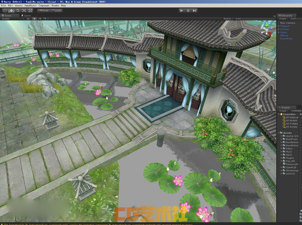The image size is (302, 225).
Task: Open the Help menu
Action: click(x=63, y=5)
